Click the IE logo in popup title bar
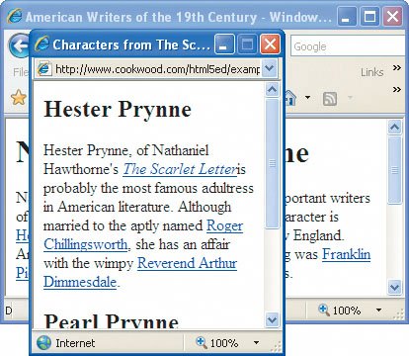Viewport: 409px width, 356px height. coord(41,44)
